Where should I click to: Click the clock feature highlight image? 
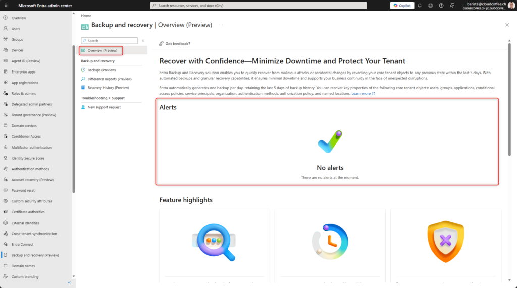click(330, 242)
